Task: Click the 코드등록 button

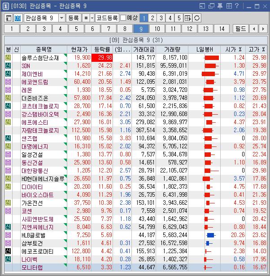Action: pos(107,18)
